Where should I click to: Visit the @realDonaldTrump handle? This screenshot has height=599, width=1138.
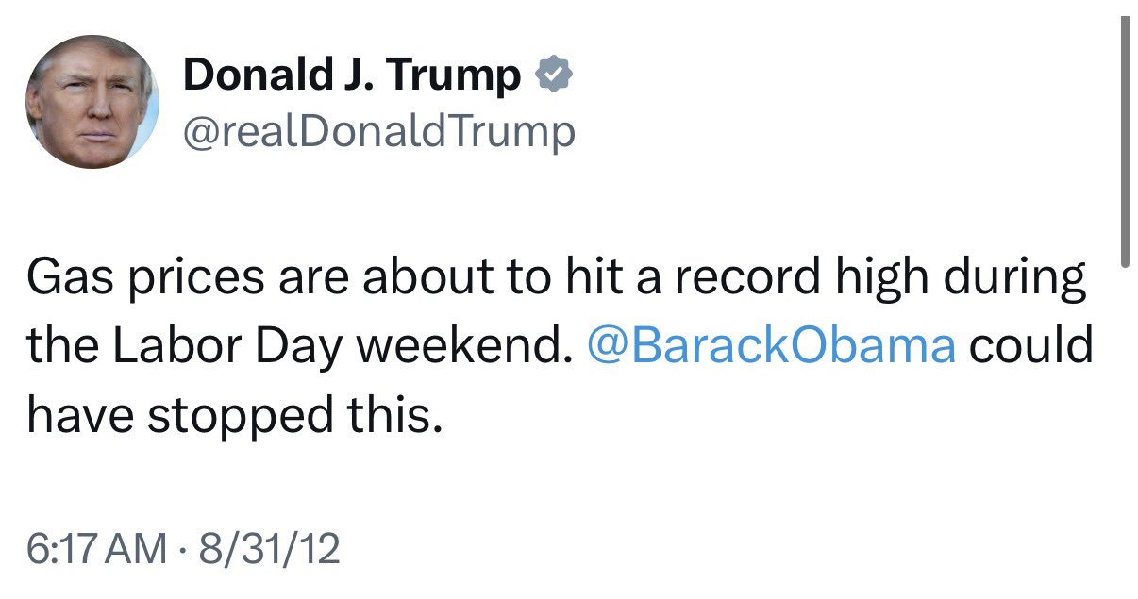pyautogui.click(x=378, y=132)
